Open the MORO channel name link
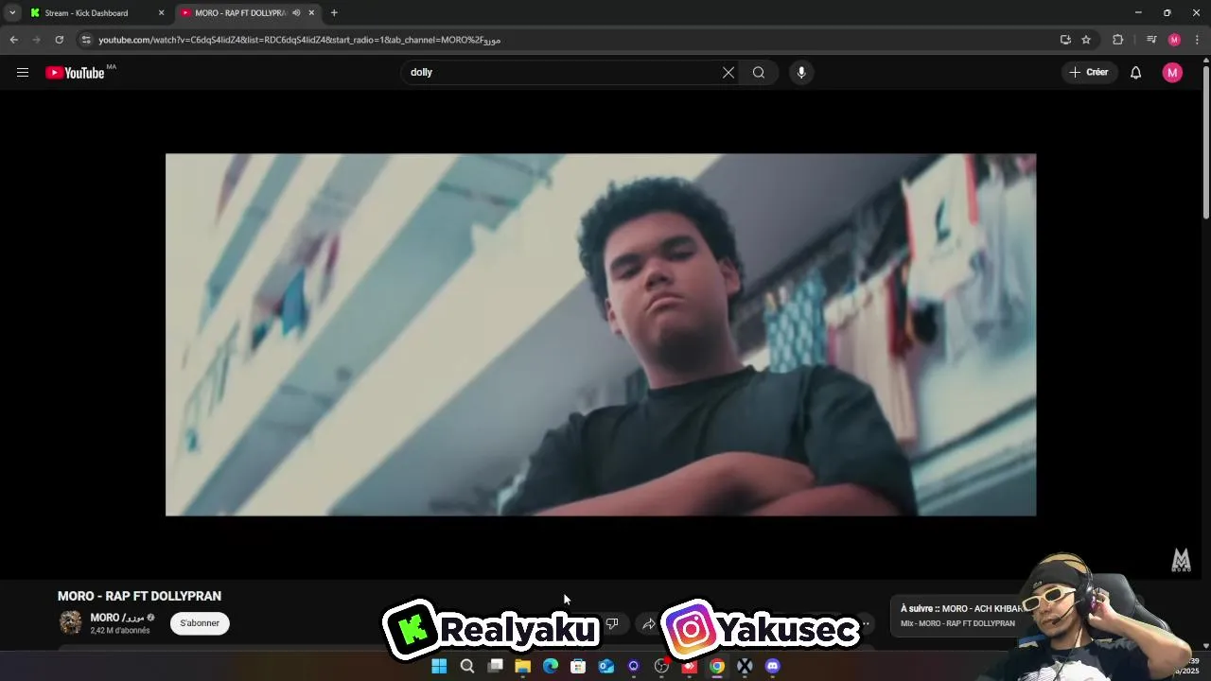1211x681 pixels. tap(117, 618)
